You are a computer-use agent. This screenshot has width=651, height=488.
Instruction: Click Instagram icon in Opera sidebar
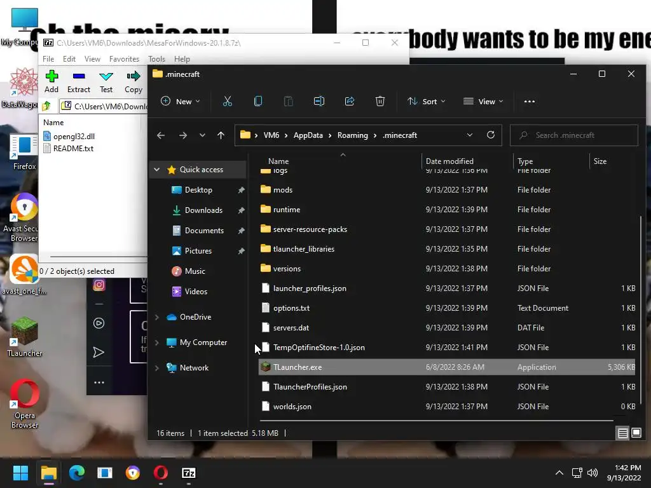pyautogui.click(x=99, y=285)
